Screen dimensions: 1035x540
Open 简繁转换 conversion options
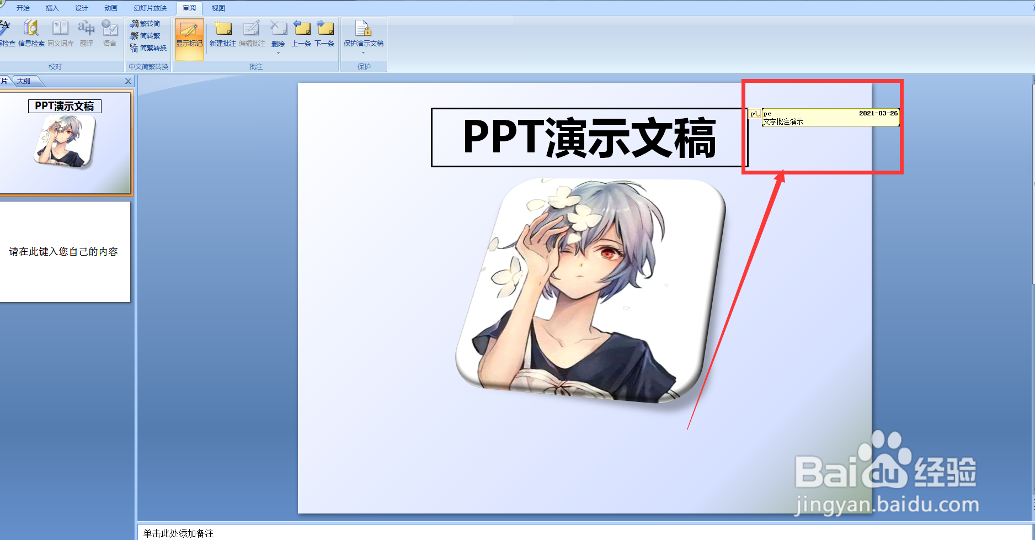coord(148,48)
